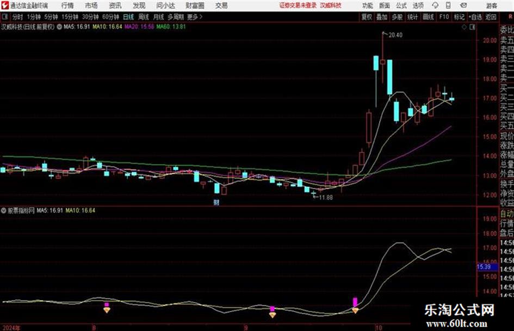Toggle the panel layout icon left of 分时

pos(4,17)
